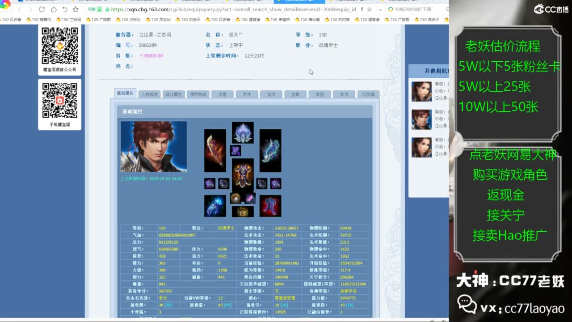Viewport: 572px width, 322px height.
Task: Click the blue claw equipment icon
Action: tap(215, 206)
